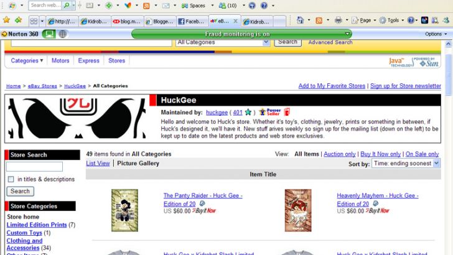The height and width of the screenshot is (255, 453).
Task: Click the Norton 360 computer status icon
Action: point(49,34)
